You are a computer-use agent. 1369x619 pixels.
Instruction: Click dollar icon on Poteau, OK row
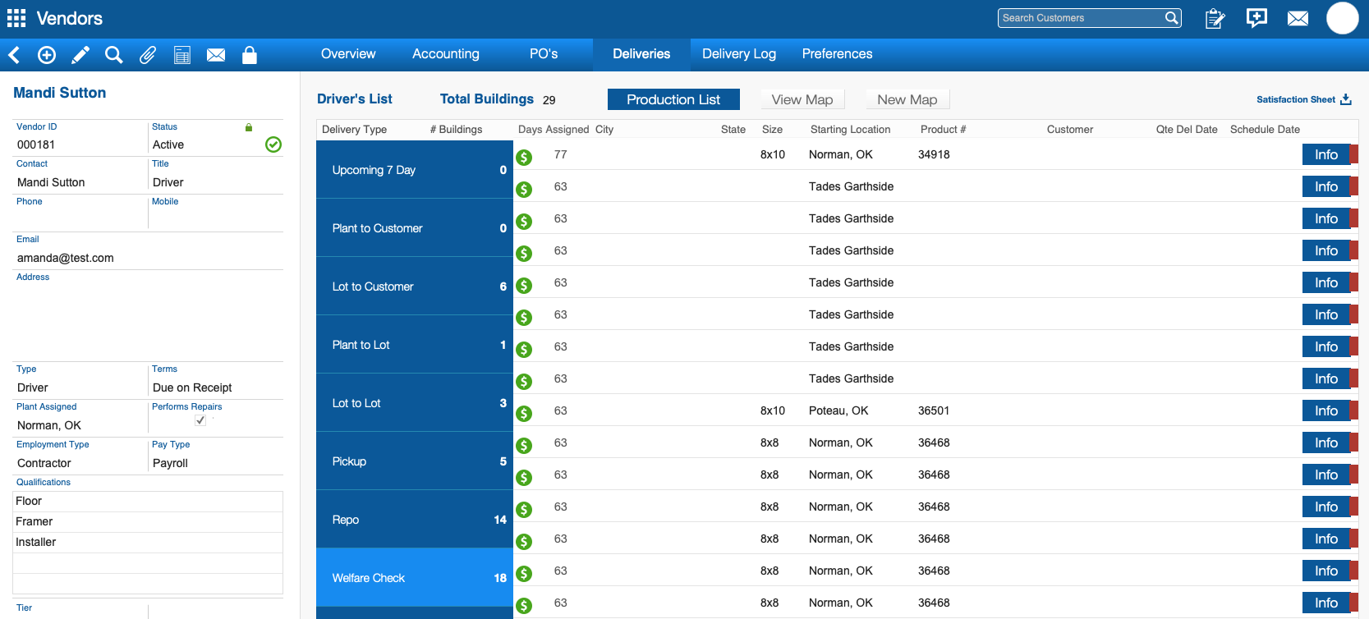pyautogui.click(x=524, y=414)
